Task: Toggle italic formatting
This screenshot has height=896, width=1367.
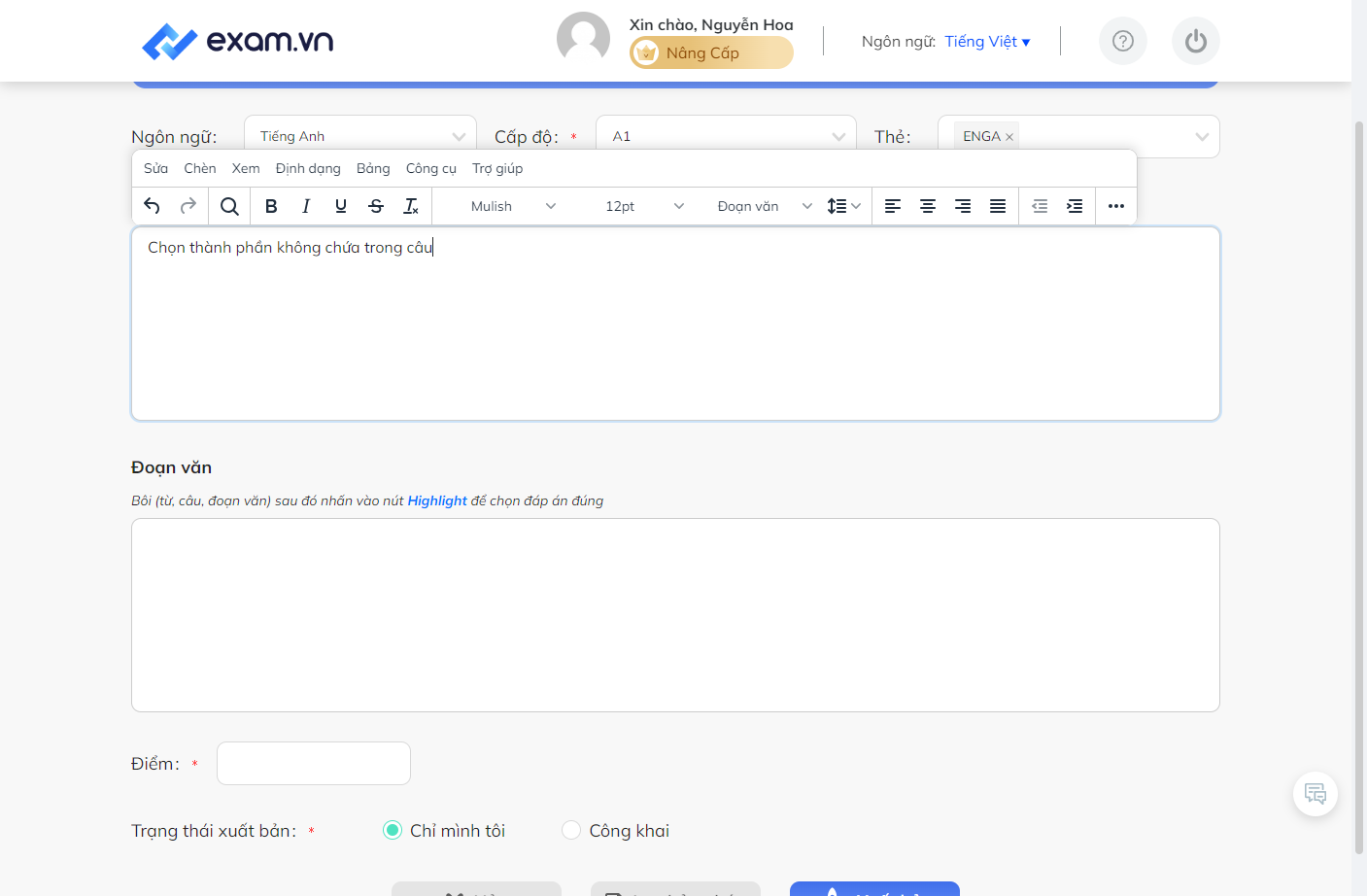Action: click(x=306, y=206)
